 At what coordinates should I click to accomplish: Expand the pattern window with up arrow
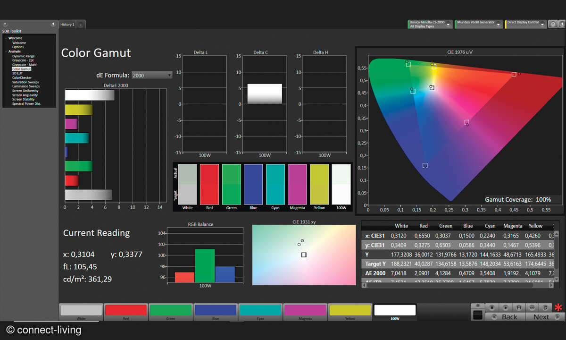click(477, 306)
